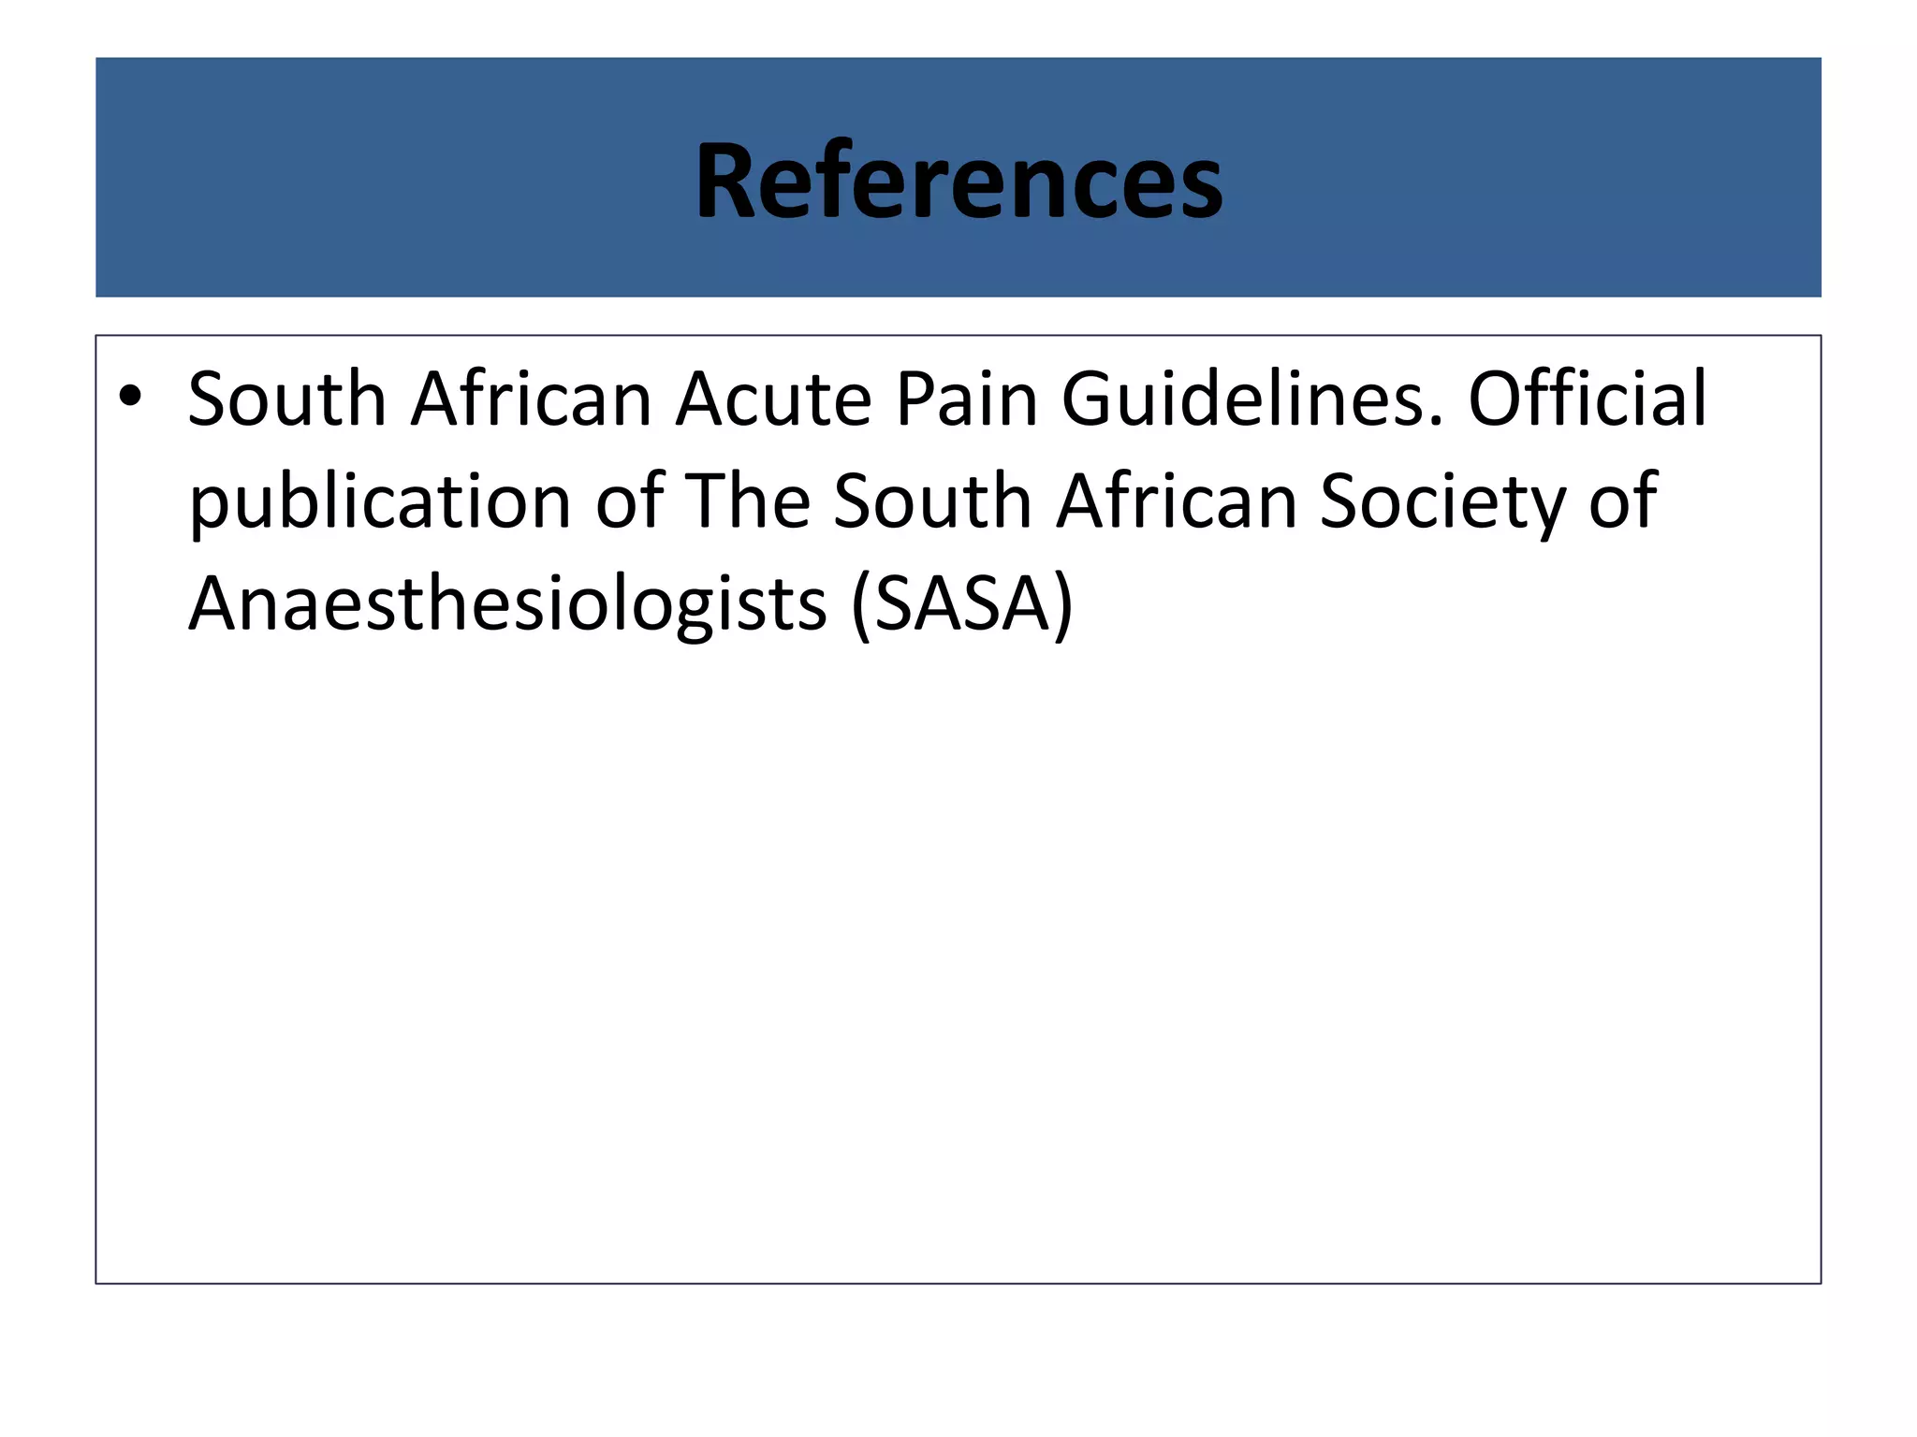Click empty area inside the content box
Image resolution: width=1917 pixels, height=1437 pixels.
pyautogui.click(x=958, y=964)
